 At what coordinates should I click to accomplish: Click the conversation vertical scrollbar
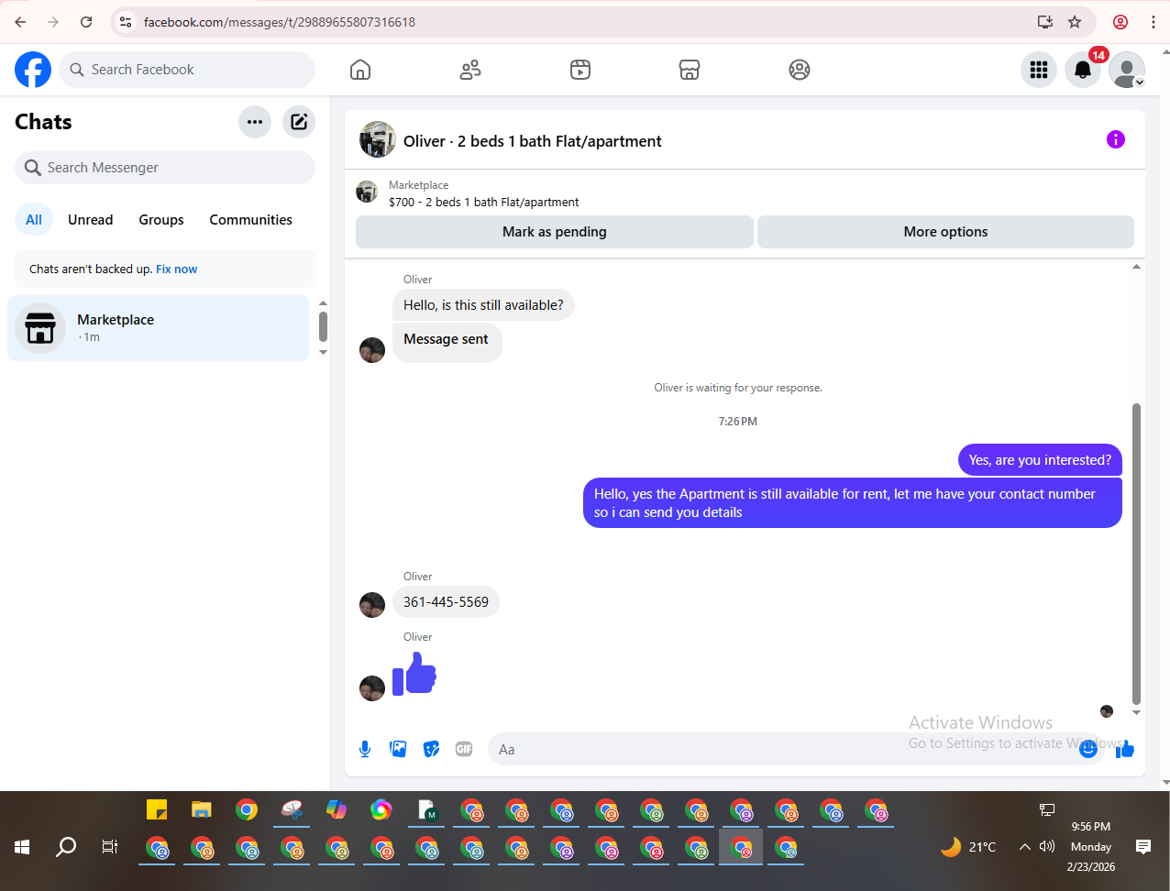pyautogui.click(x=1137, y=553)
